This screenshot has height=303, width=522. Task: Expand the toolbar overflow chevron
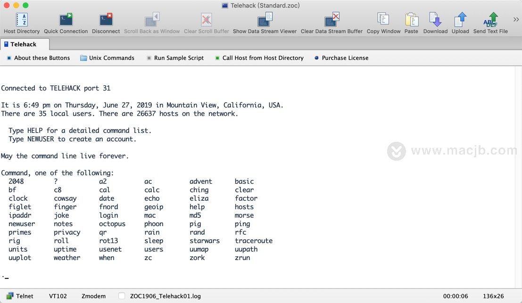(516, 20)
